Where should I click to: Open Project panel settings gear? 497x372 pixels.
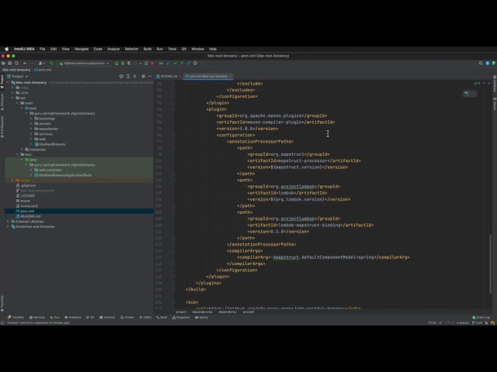(143, 76)
